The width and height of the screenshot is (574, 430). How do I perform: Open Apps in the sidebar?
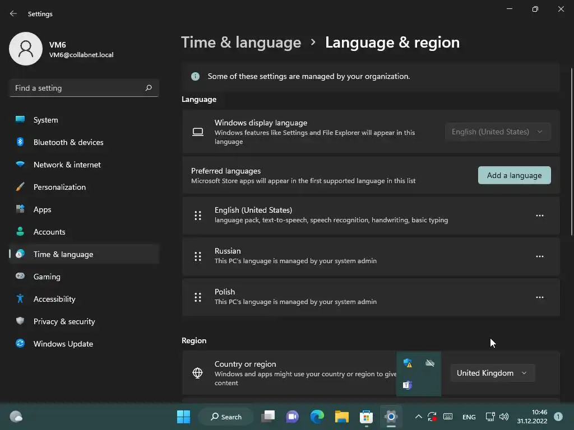(x=84, y=209)
